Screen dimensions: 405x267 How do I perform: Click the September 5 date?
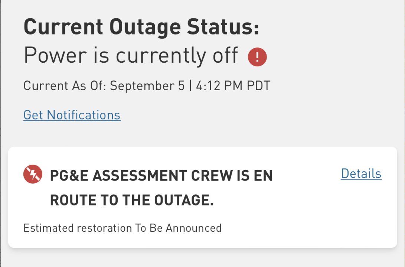(x=147, y=86)
